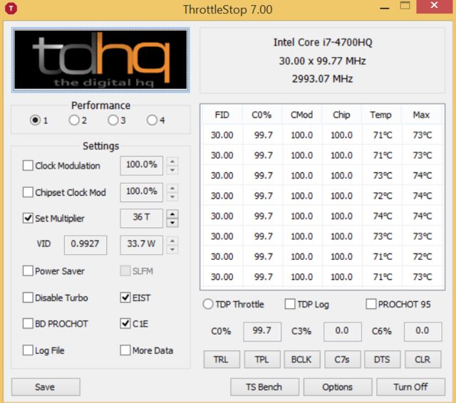The height and width of the screenshot is (403, 456).
Task: Click the C0% 99.7 readout field
Action: tap(262, 331)
